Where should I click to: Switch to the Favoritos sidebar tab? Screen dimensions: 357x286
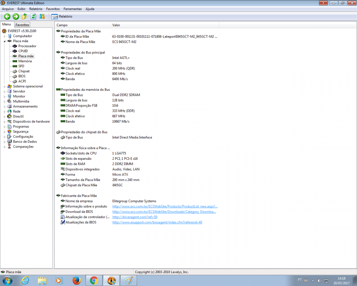click(x=22, y=25)
